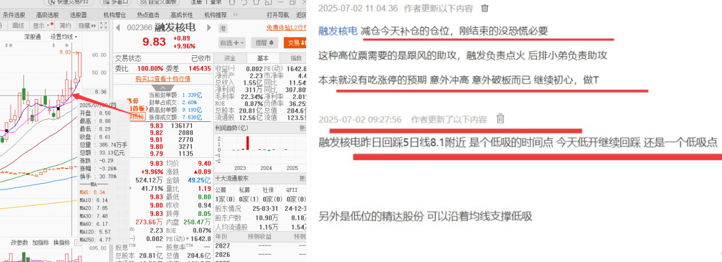Click the 委差 value 145435
Viewport: 722px width, 262px height.
pos(199,68)
